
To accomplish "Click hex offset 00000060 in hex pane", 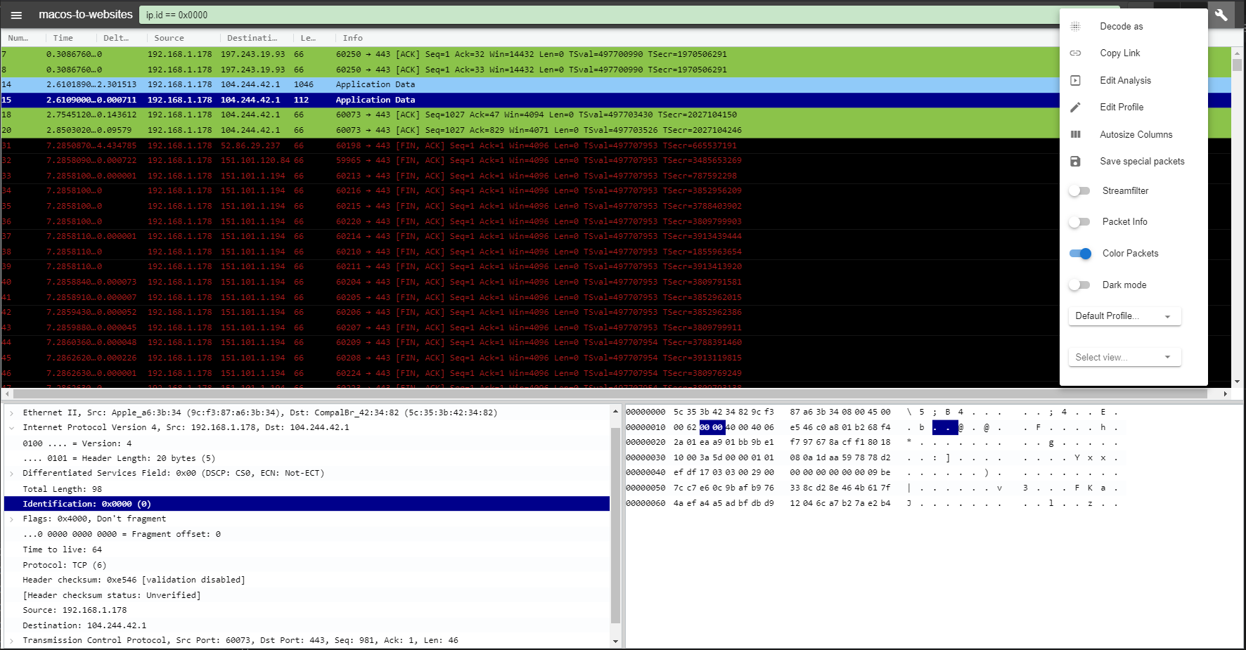I will [x=646, y=503].
